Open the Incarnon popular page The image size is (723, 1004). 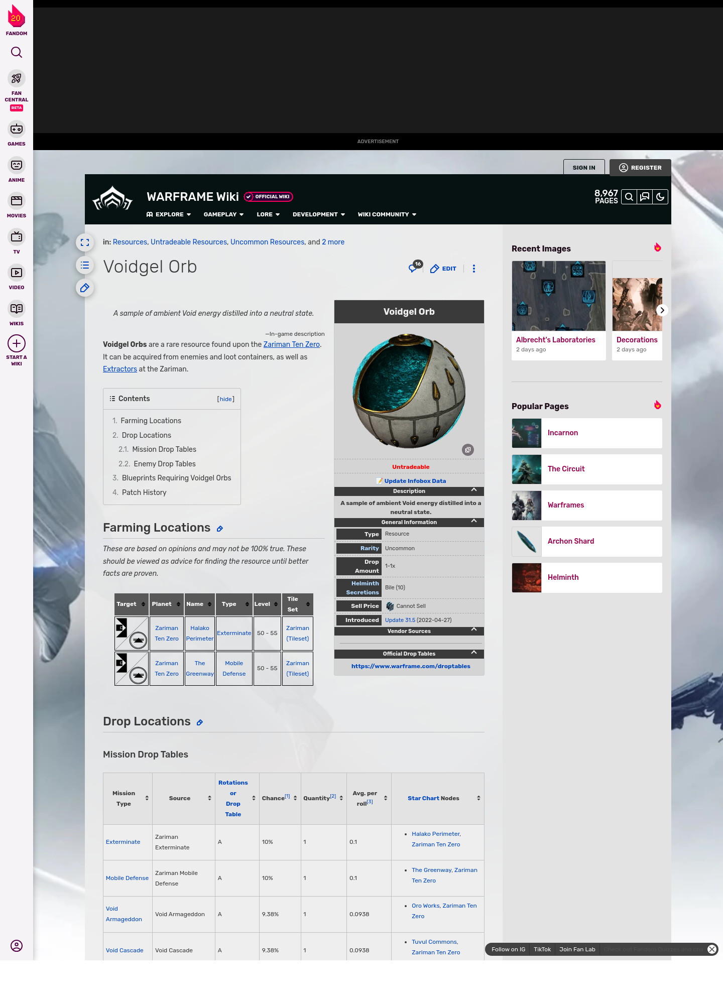pos(587,433)
